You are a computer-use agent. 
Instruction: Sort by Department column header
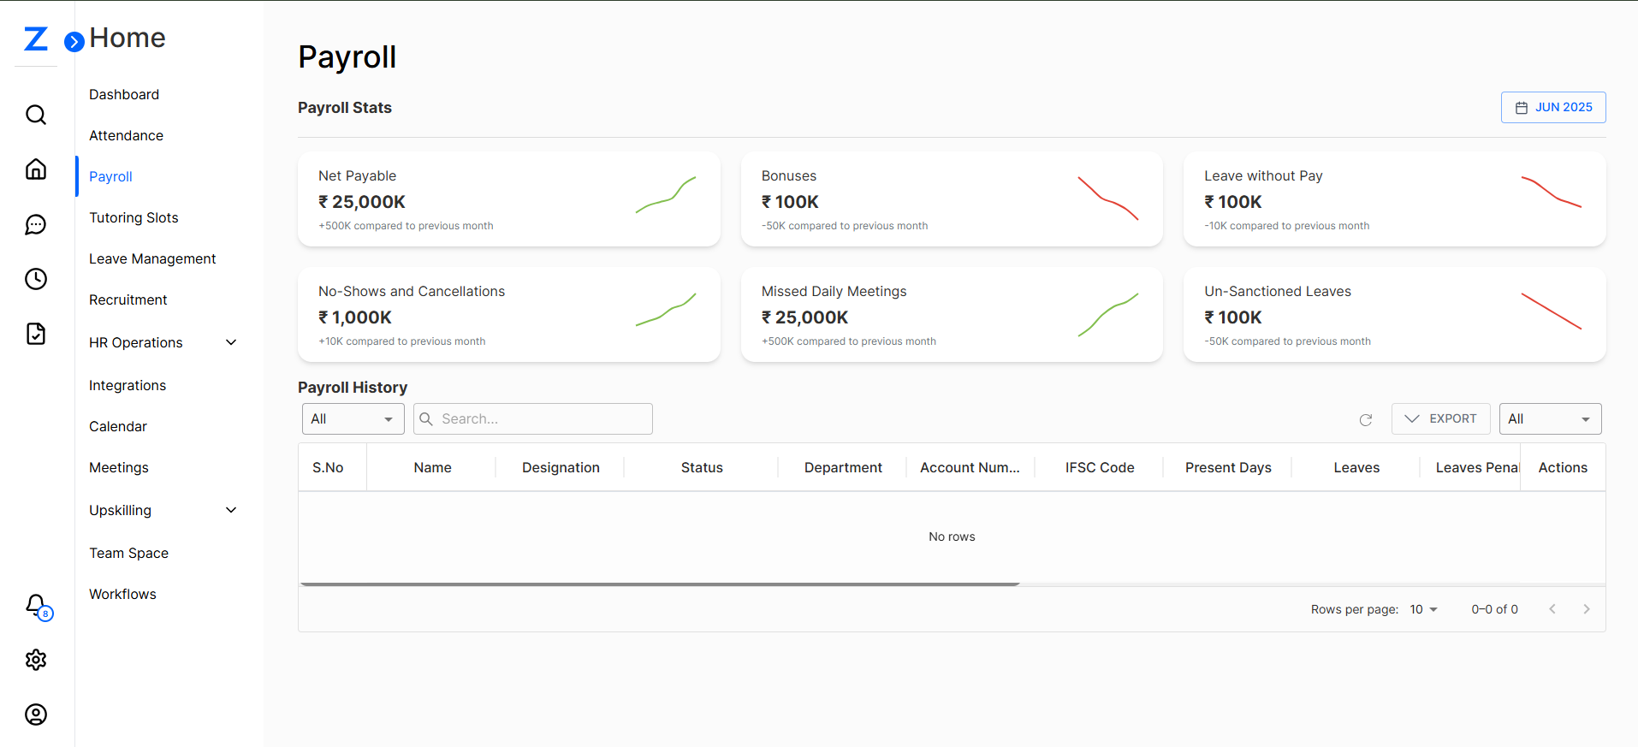pyautogui.click(x=843, y=467)
